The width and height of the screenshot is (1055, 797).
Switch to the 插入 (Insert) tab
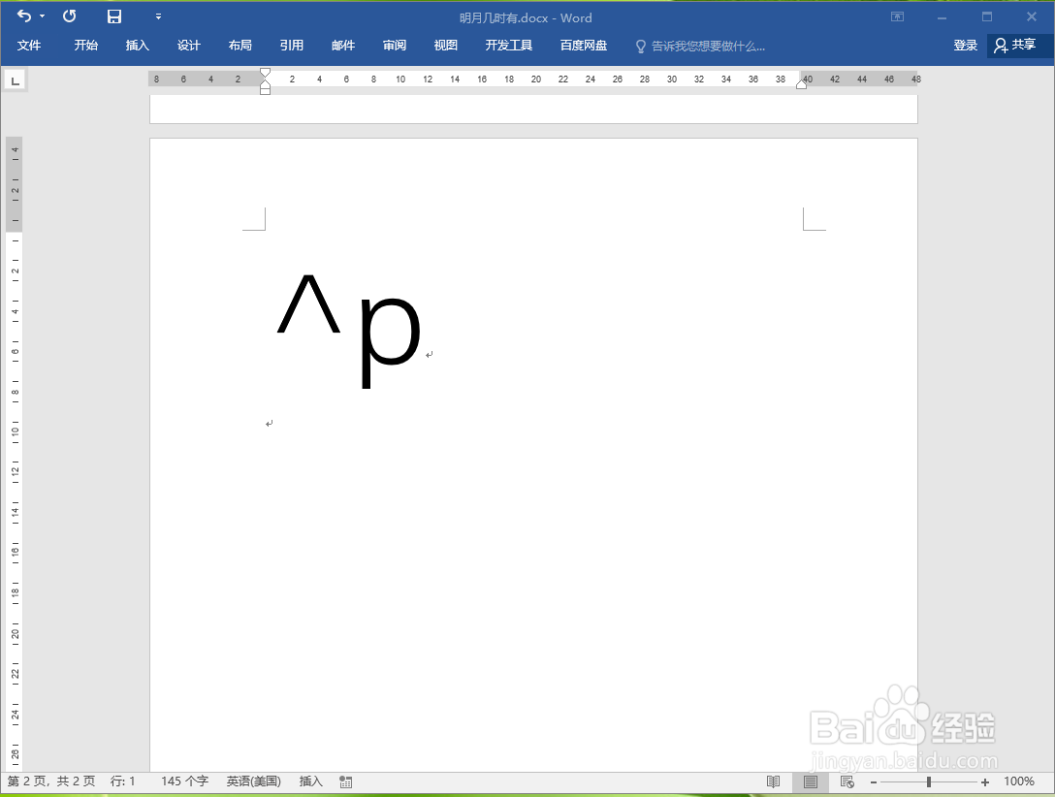click(138, 45)
